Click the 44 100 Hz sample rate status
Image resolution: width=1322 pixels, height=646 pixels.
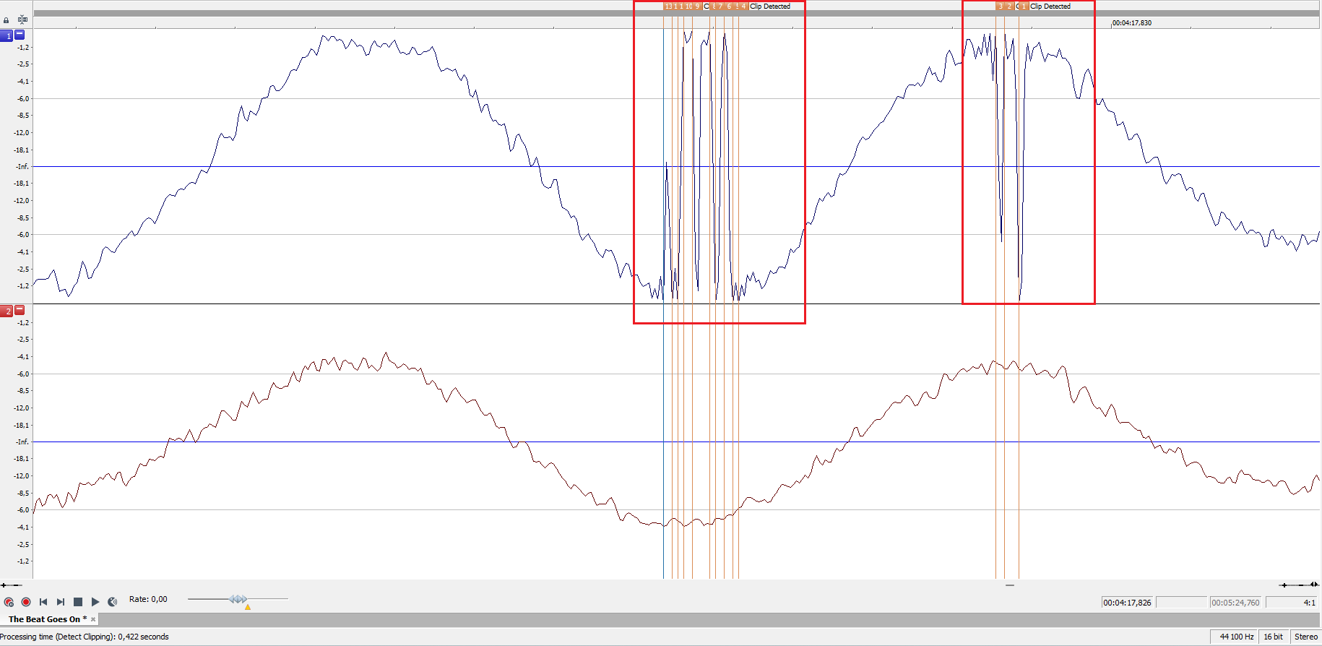1237,637
